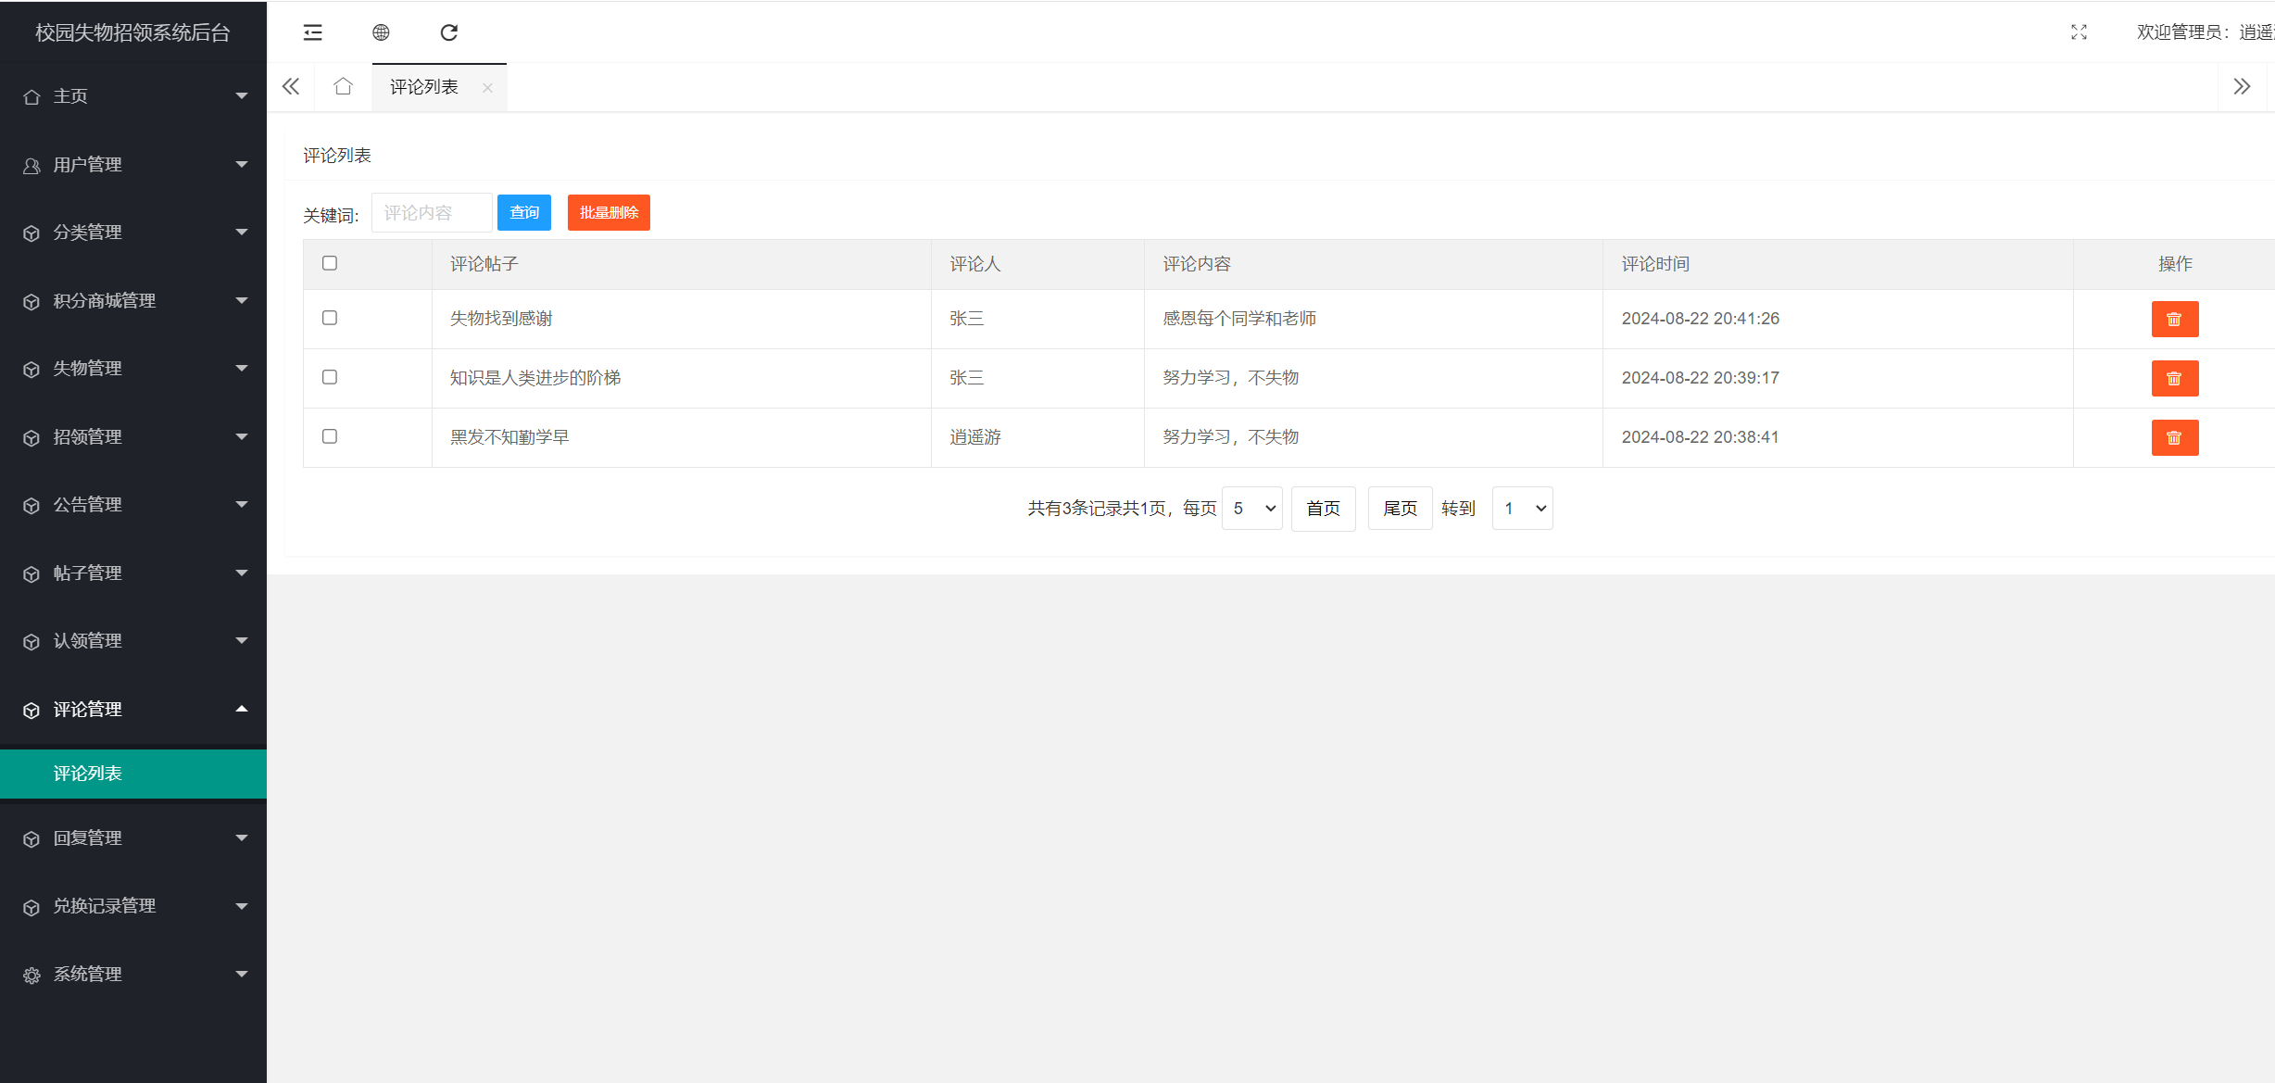Tick the checkbox for 失物找到感谢 row
Screen dimensions: 2275x1083
coord(330,318)
